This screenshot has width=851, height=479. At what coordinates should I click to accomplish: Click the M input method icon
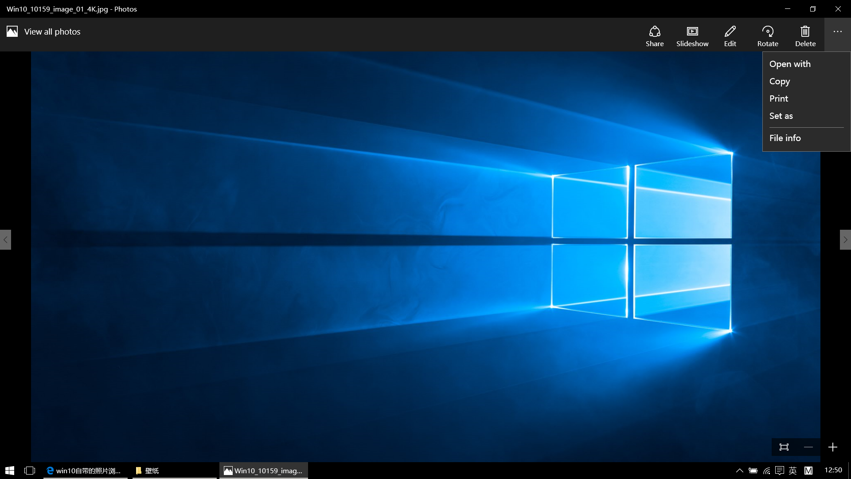coord(808,471)
